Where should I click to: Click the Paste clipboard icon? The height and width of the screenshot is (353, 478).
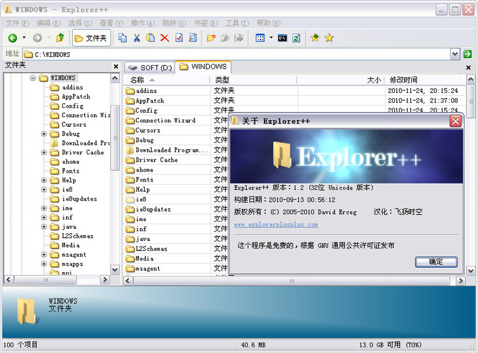(150, 38)
